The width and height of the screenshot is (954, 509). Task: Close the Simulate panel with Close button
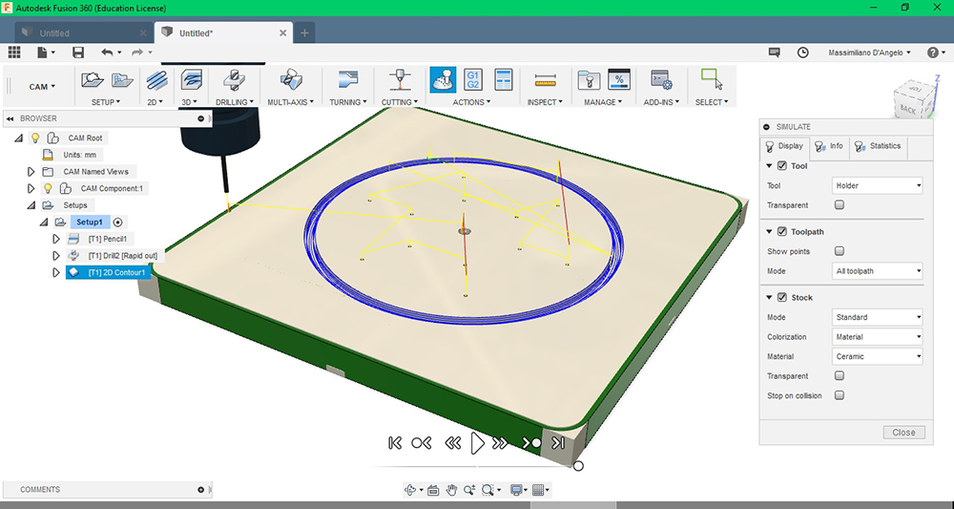coord(903,433)
